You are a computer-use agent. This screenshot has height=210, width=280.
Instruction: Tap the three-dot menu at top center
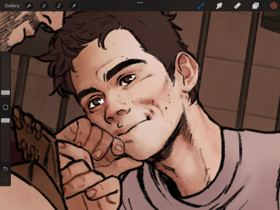click(x=140, y=3)
